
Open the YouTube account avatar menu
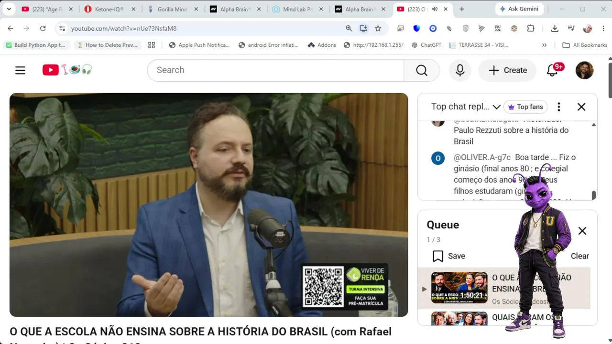click(584, 70)
